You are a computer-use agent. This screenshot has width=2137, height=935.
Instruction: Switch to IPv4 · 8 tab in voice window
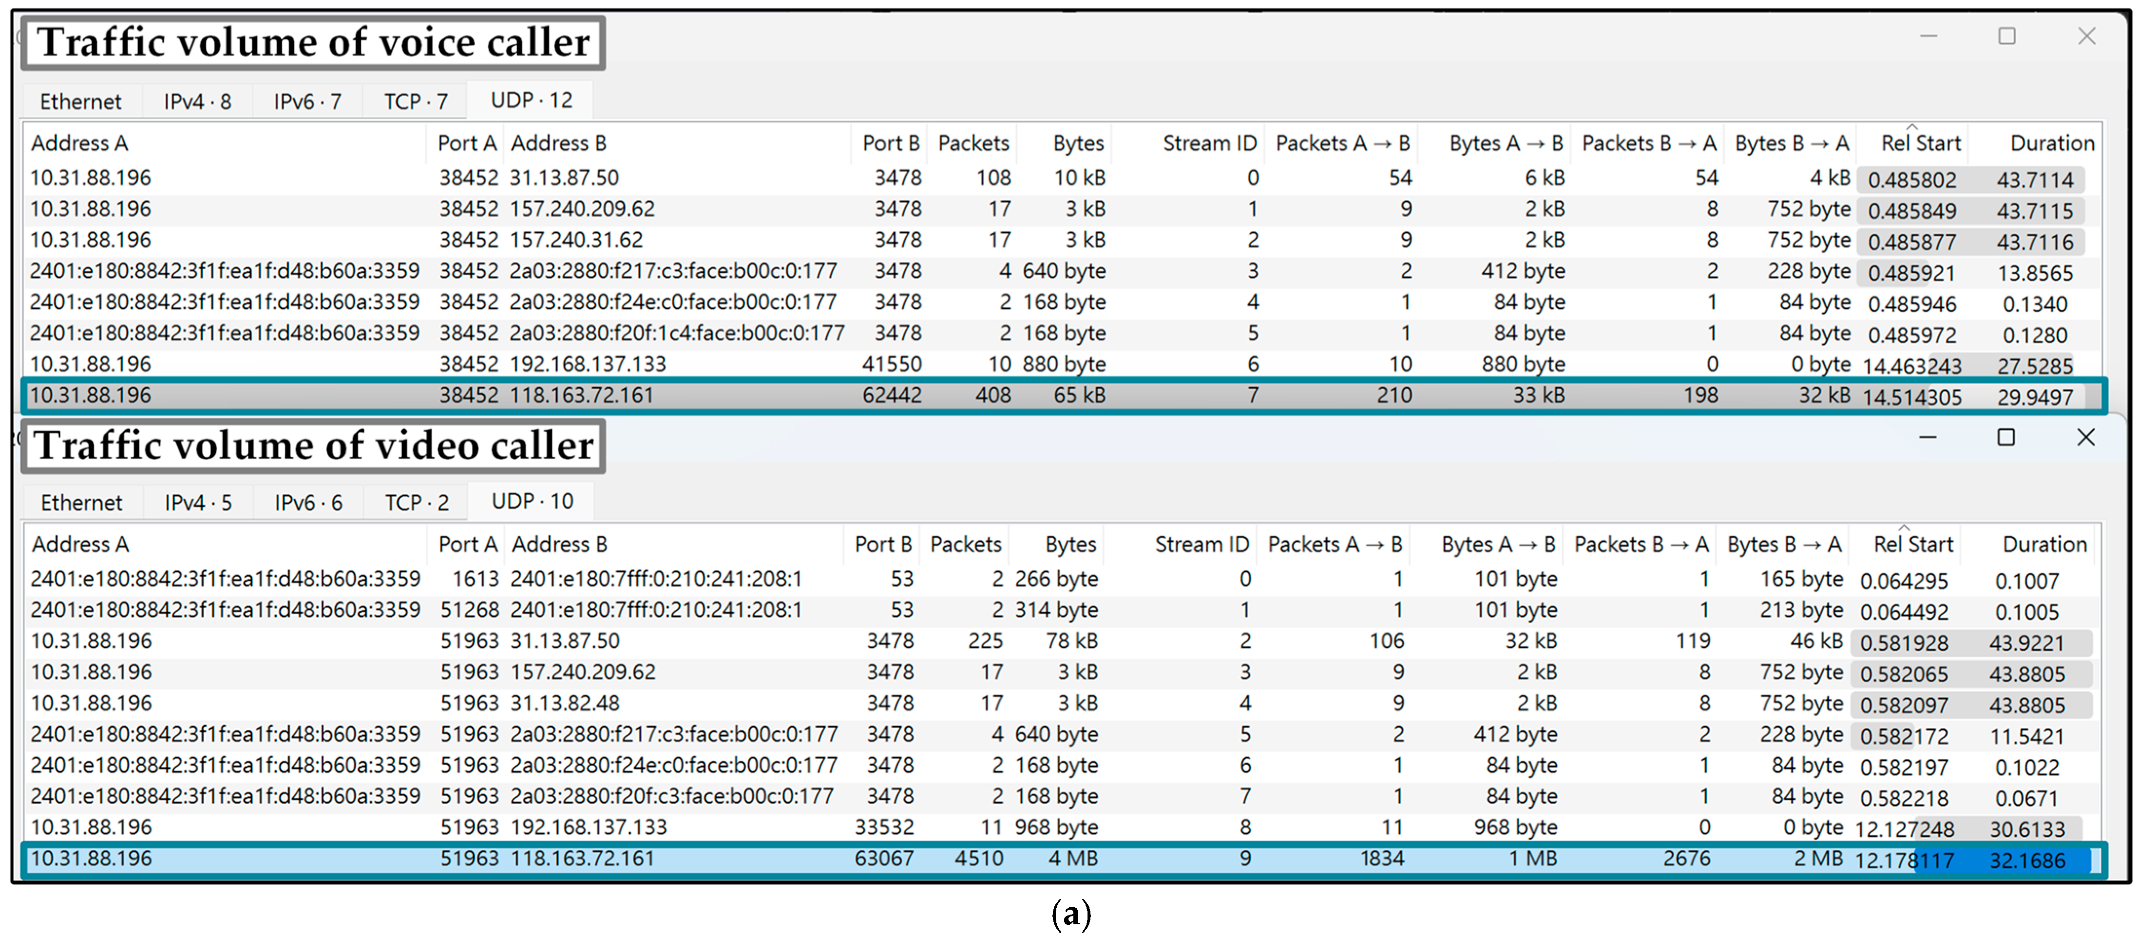[x=197, y=101]
